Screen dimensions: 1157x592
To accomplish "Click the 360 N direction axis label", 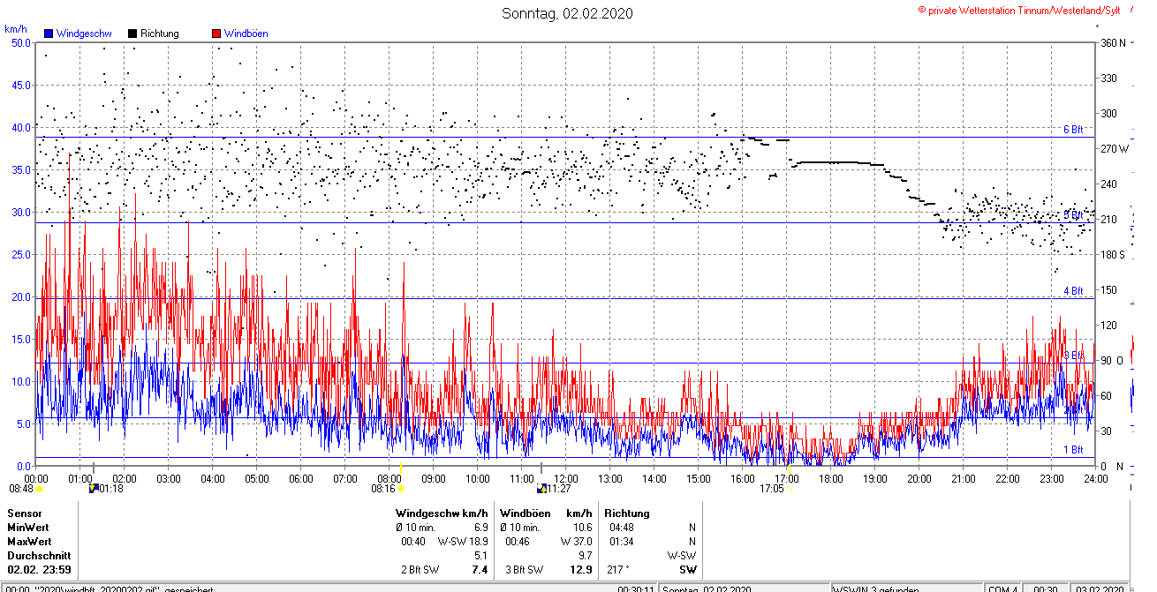I will (1111, 43).
